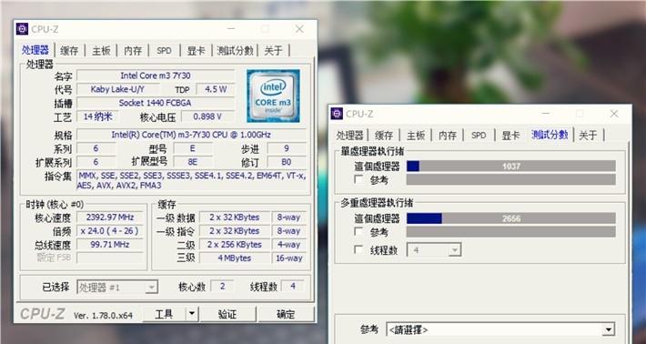
Task: Click multi-thread score bar showing 2656
Action: (x=510, y=218)
